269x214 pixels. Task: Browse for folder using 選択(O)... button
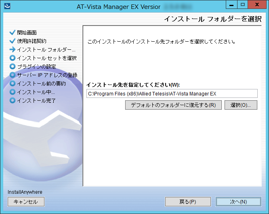coord(241,105)
